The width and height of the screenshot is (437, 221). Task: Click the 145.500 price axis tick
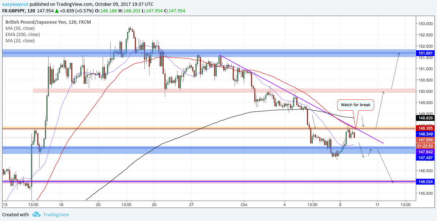click(x=425, y=193)
